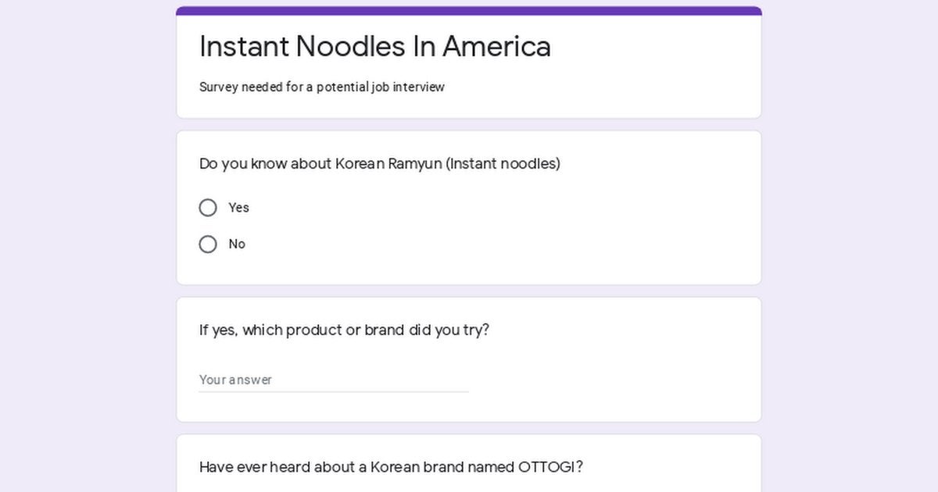Image resolution: width=938 pixels, height=492 pixels.
Task: Focus the "Your answer" text field
Action: pyautogui.click(x=334, y=380)
